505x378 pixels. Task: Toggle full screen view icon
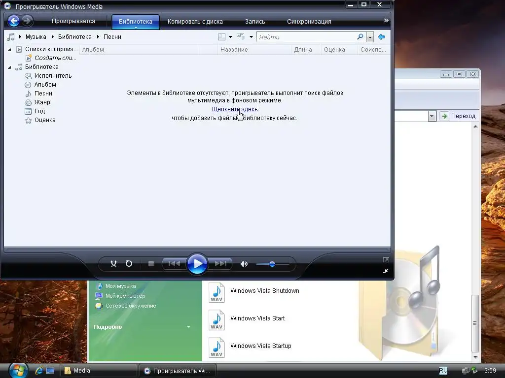pos(386,260)
